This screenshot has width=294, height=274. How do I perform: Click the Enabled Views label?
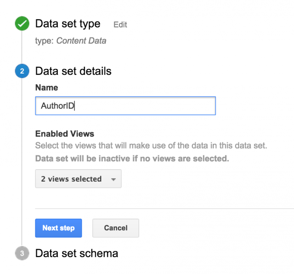tap(65, 134)
